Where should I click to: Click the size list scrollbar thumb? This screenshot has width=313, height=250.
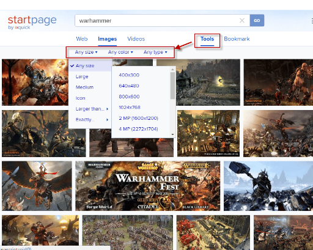coord(172,86)
